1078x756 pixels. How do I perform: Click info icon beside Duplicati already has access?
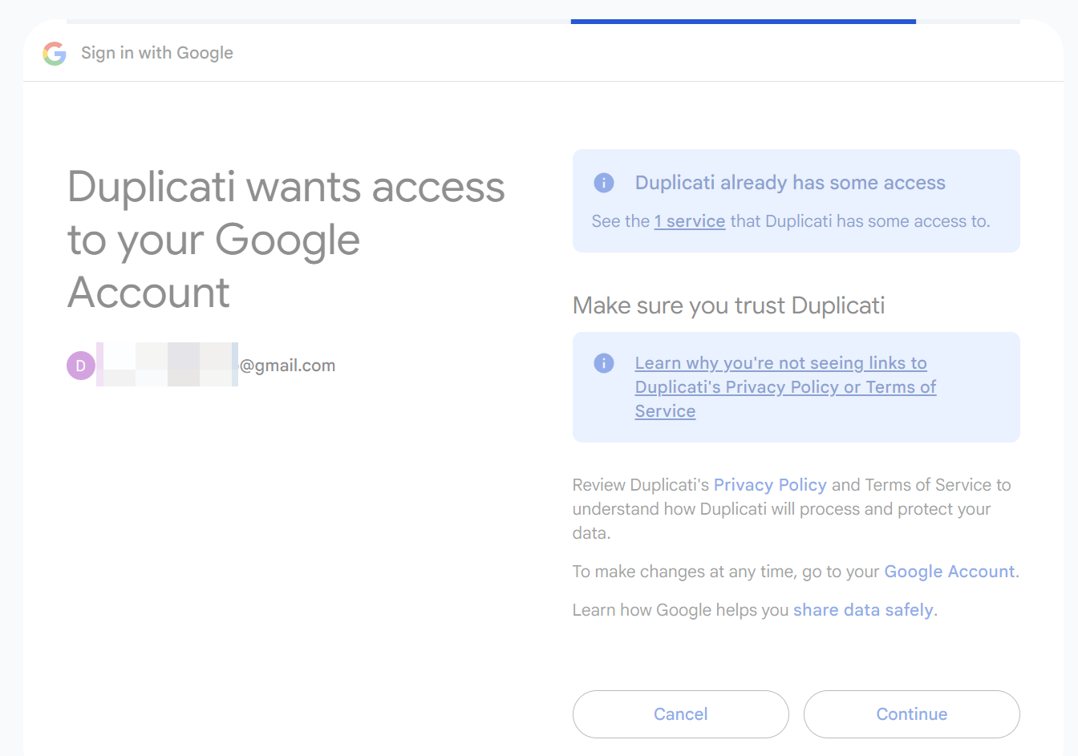tap(604, 183)
